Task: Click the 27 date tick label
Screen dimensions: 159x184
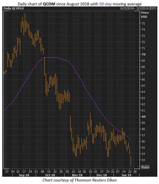Action: point(7,172)
